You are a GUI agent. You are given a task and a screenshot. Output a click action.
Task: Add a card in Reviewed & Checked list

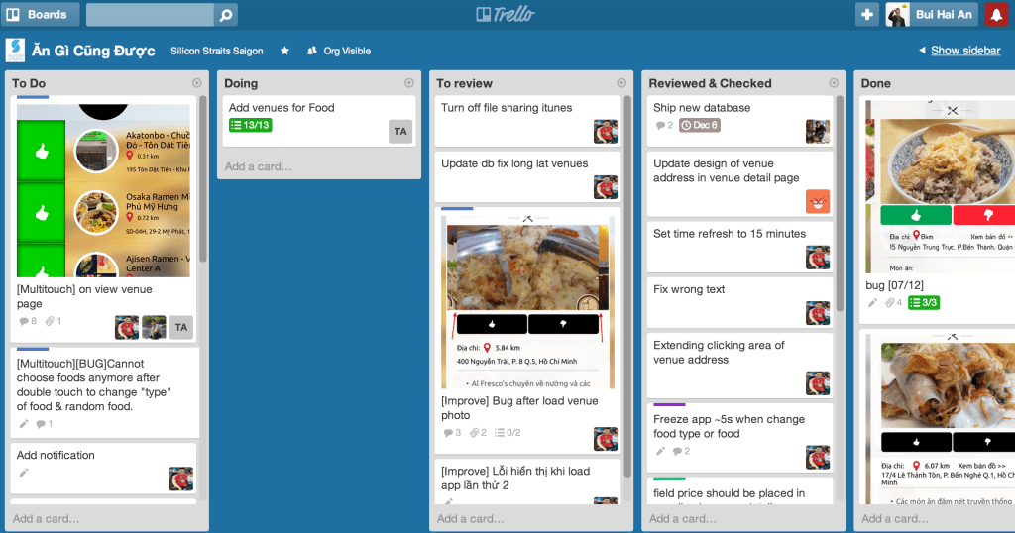click(683, 519)
